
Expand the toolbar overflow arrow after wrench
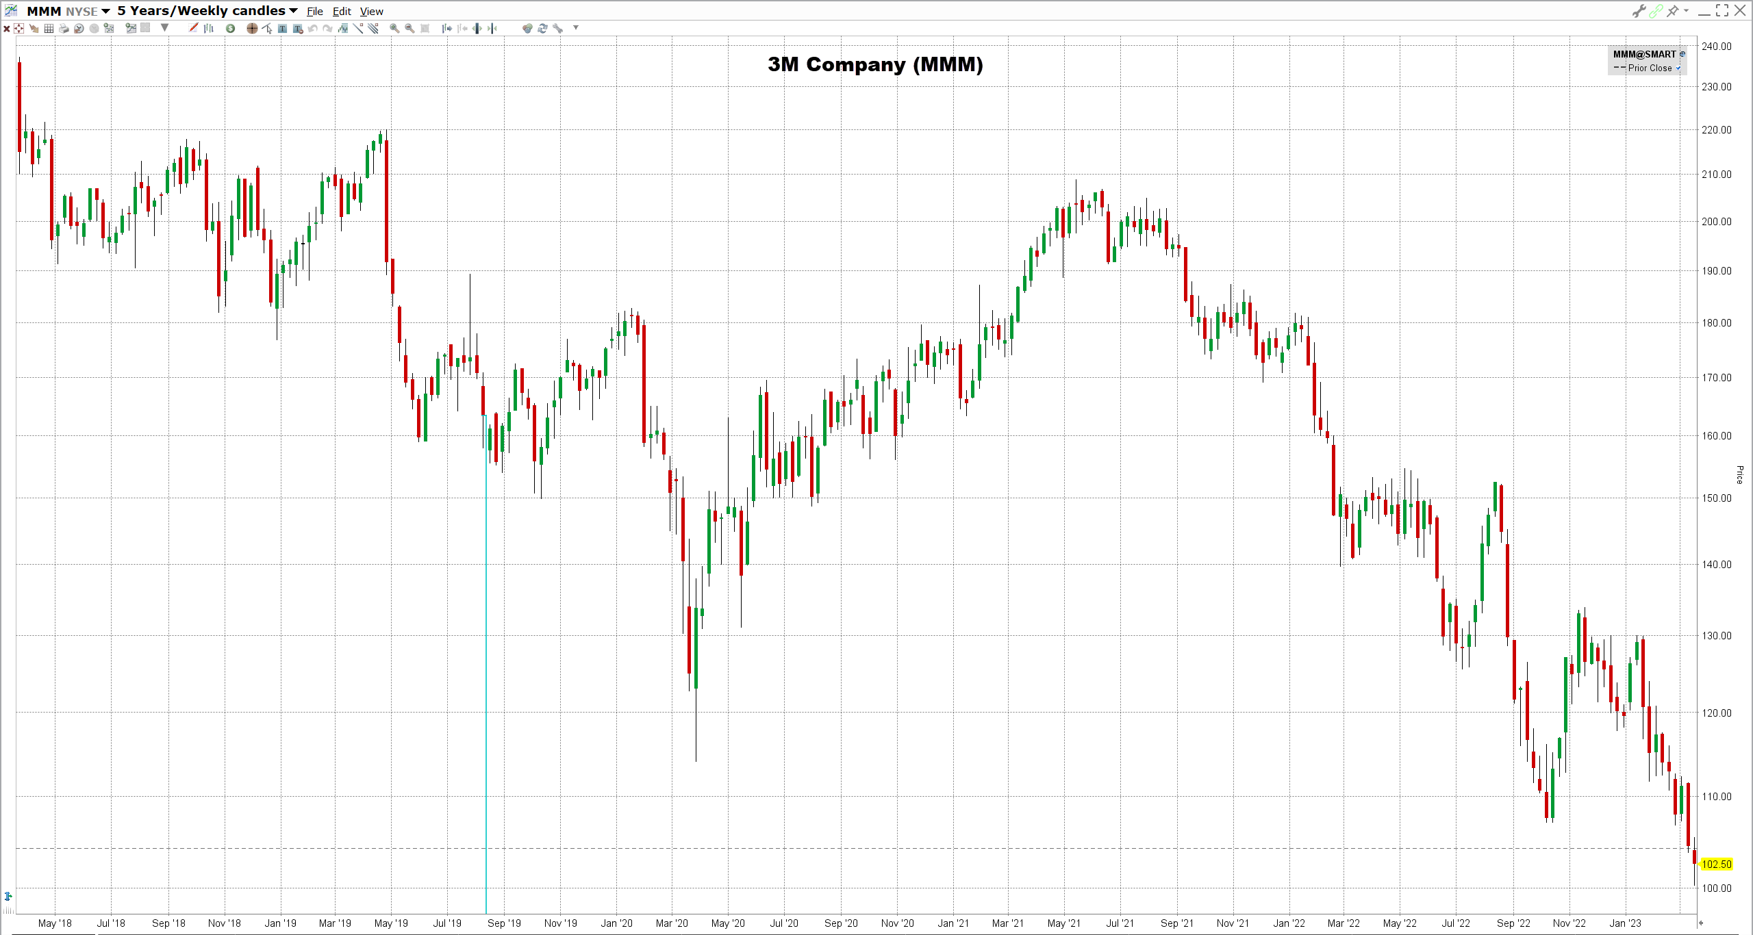tap(576, 28)
